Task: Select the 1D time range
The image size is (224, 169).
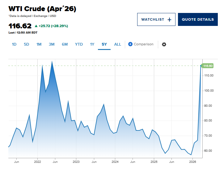Action: tap(14, 44)
